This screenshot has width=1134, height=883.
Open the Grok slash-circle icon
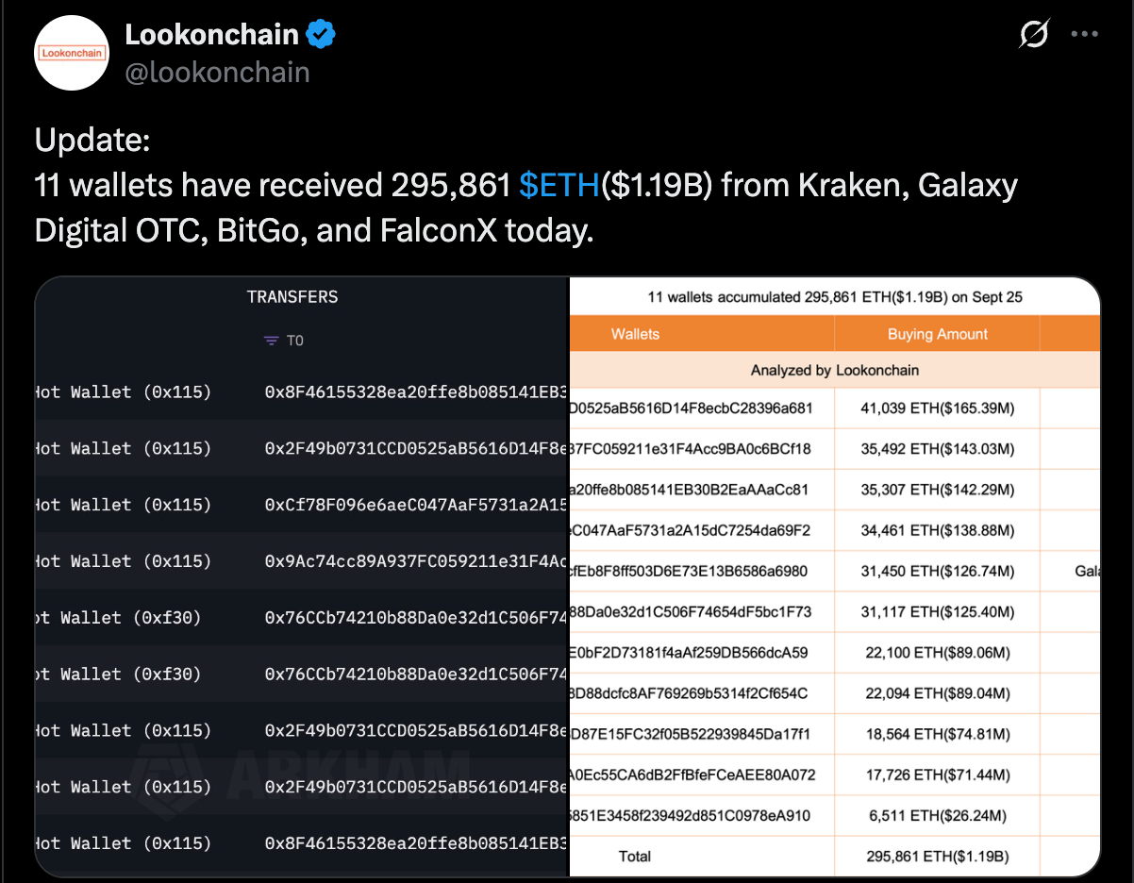(1034, 36)
